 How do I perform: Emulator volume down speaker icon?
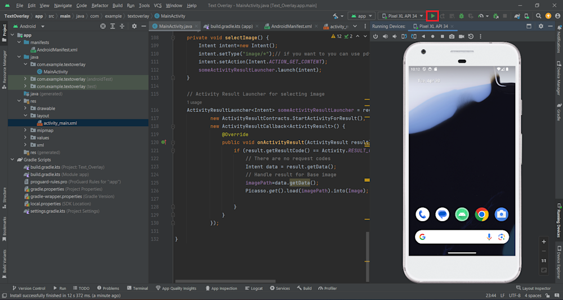395,36
